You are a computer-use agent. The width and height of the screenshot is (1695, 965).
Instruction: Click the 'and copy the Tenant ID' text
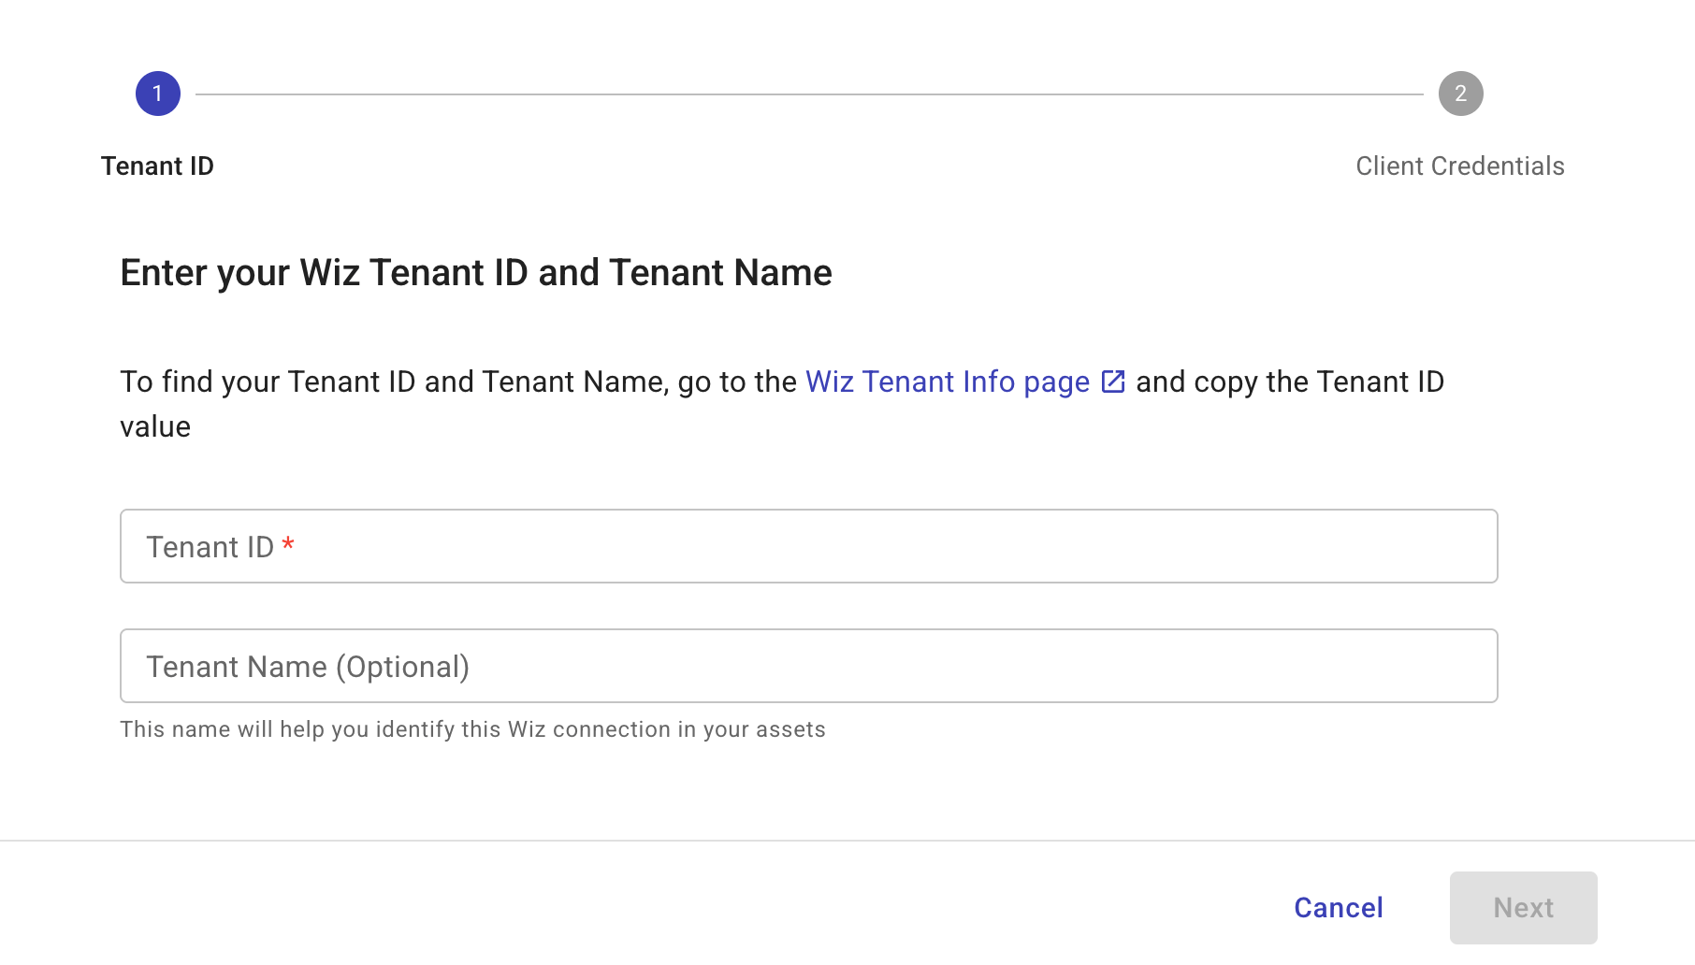pyautogui.click(x=1289, y=382)
